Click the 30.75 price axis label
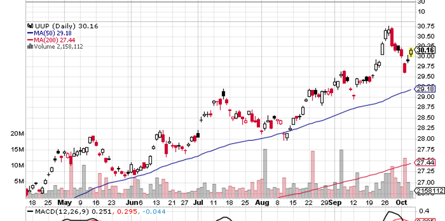 coord(425,26)
